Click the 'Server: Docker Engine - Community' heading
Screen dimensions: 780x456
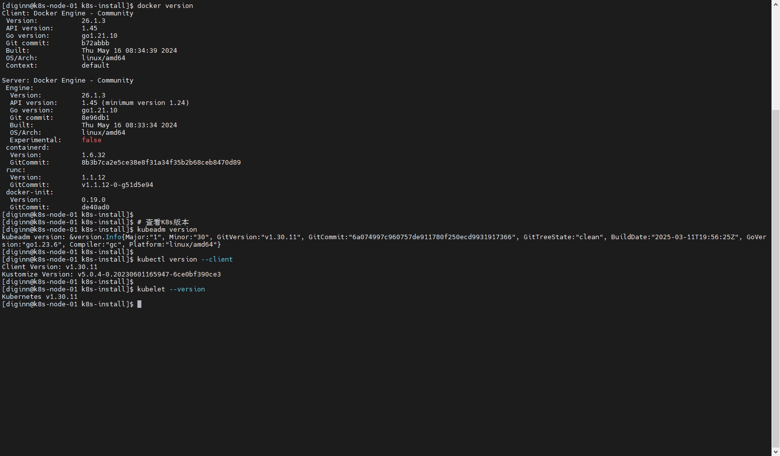pos(68,80)
